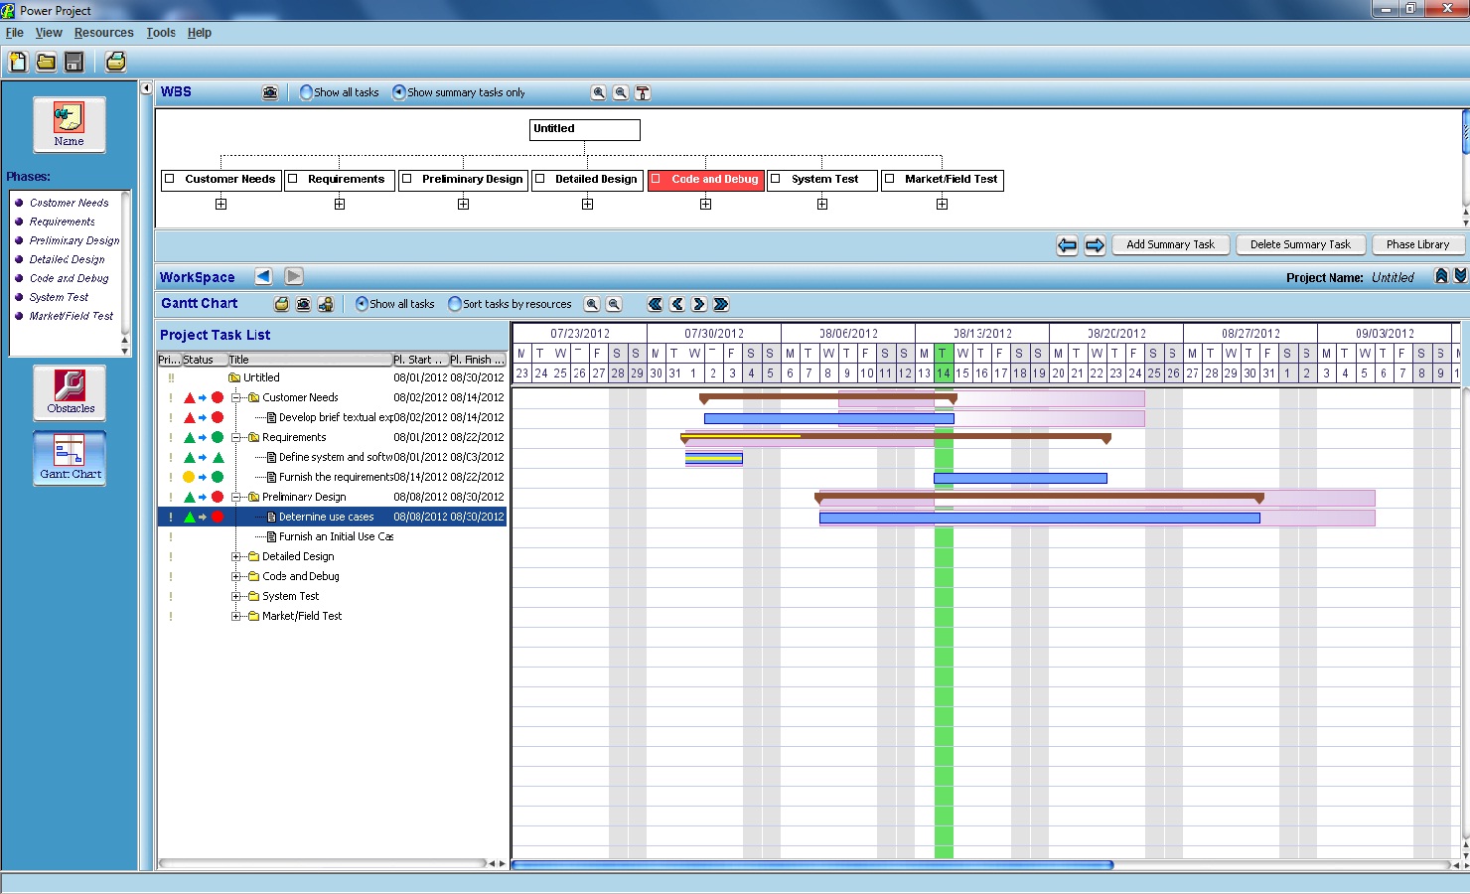Expand the System Test WBS node
1470x894 pixels.
point(822,204)
